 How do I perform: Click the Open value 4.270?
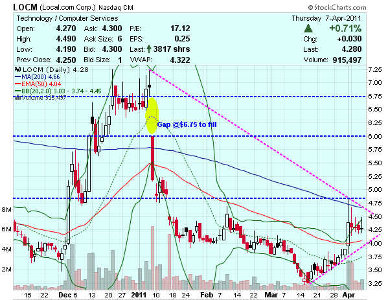[66, 29]
